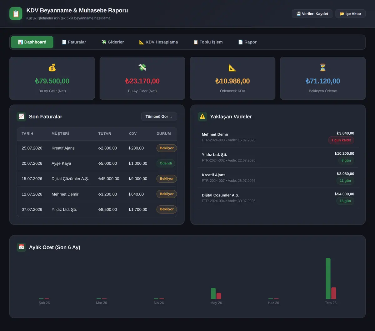Viewport: 375px width, 331px height.
Task: Switch to the Faturalar tab
Action: coord(74,42)
